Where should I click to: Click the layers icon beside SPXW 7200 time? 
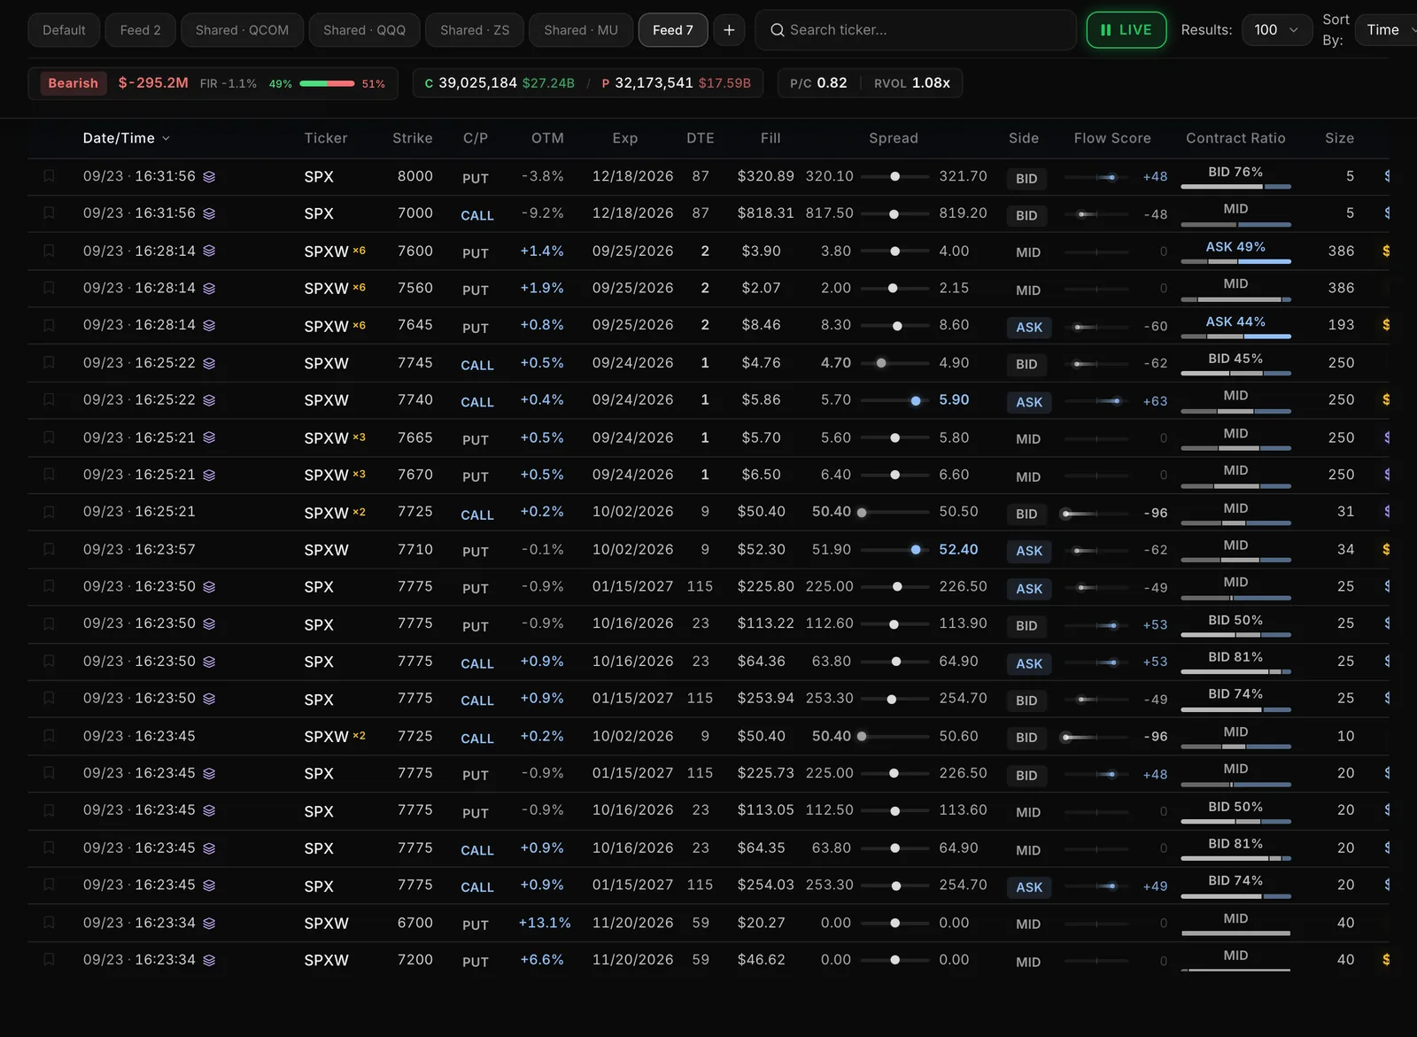(x=209, y=960)
